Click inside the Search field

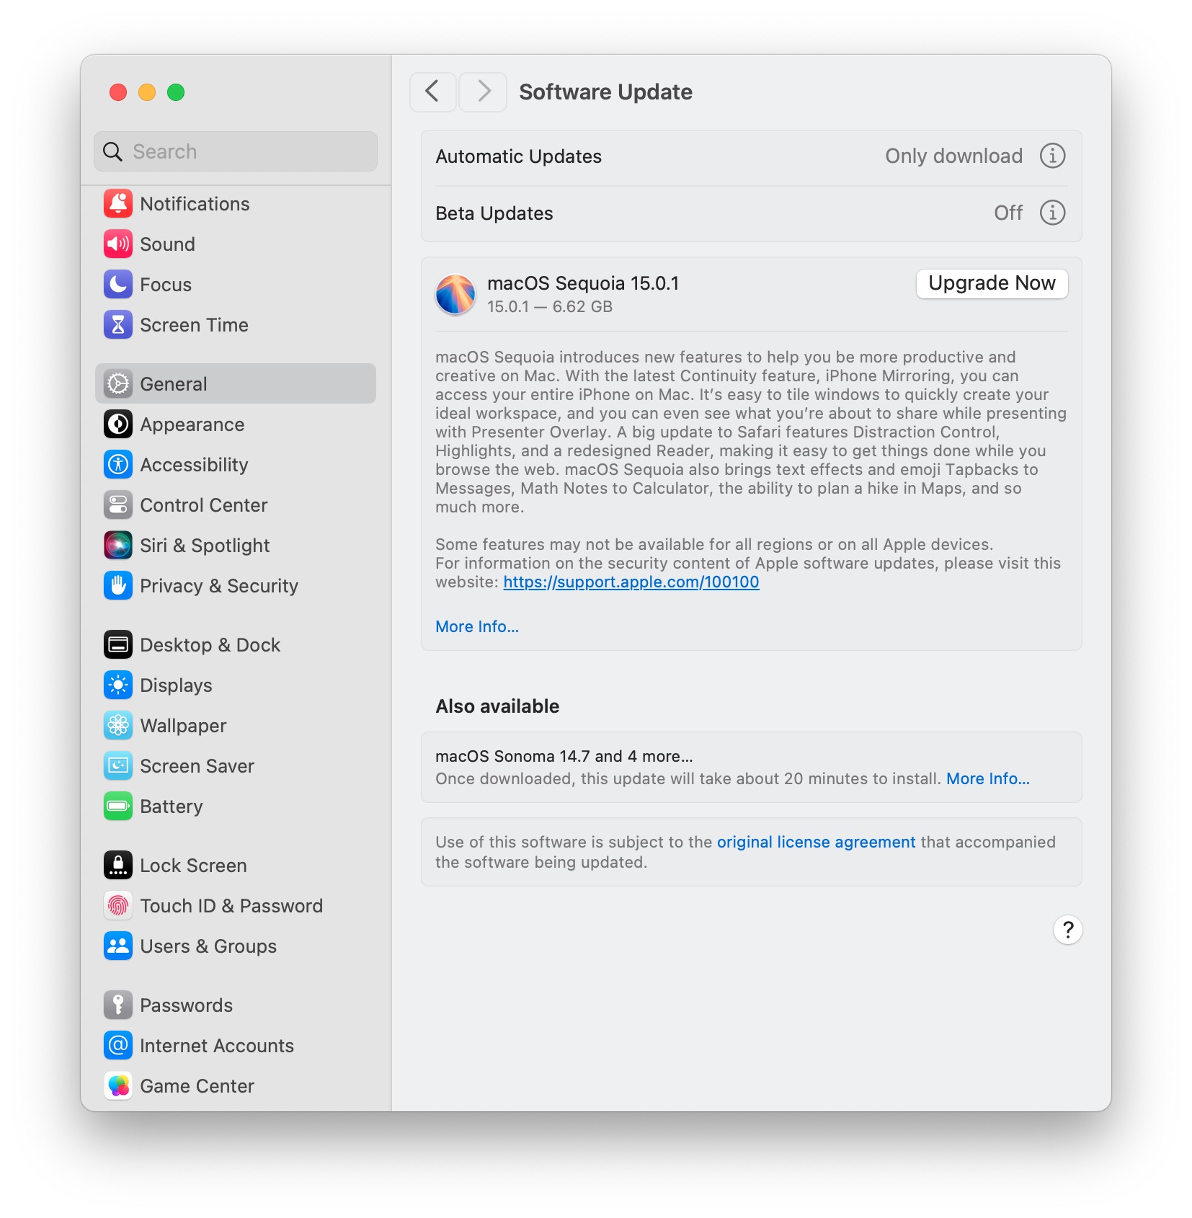pyautogui.click(x=235, y=151)
